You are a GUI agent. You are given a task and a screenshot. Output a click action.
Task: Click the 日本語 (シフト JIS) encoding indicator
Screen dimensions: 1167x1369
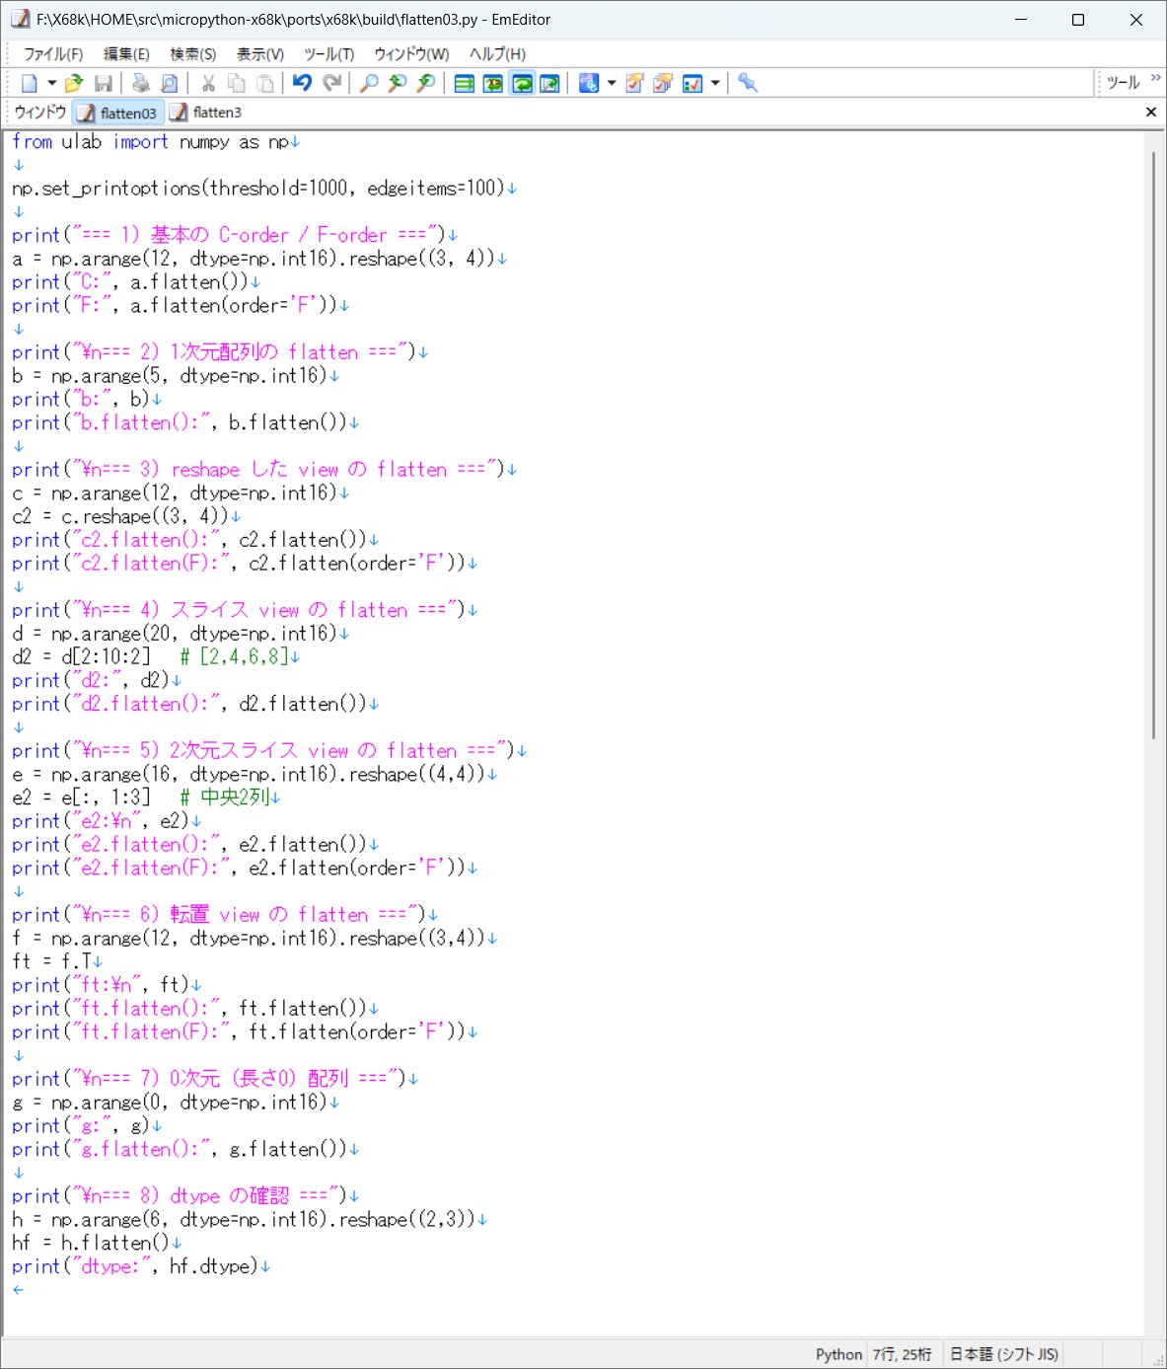pos(1003,1354)
